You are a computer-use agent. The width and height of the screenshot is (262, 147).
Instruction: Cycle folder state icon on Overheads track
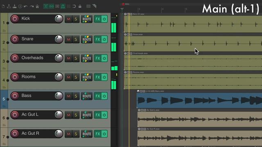tap(4, 68)
